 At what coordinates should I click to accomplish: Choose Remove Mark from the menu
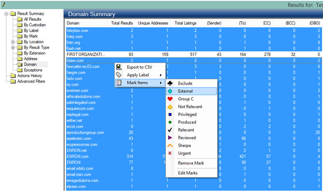191,163
